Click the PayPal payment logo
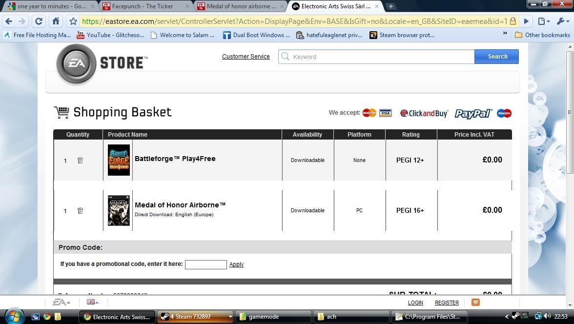Image resolution: width=574 pixels, height=324 pixels. pyautogui.click(x=473, y=113)
